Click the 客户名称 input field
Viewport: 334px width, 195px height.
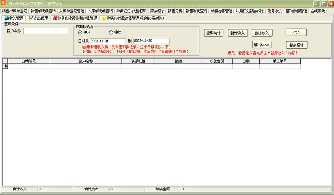tap(46, 31)
